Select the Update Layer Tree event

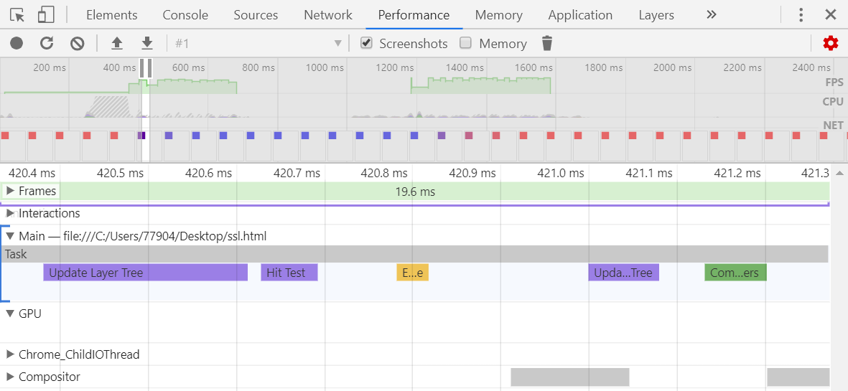point(145,273)
